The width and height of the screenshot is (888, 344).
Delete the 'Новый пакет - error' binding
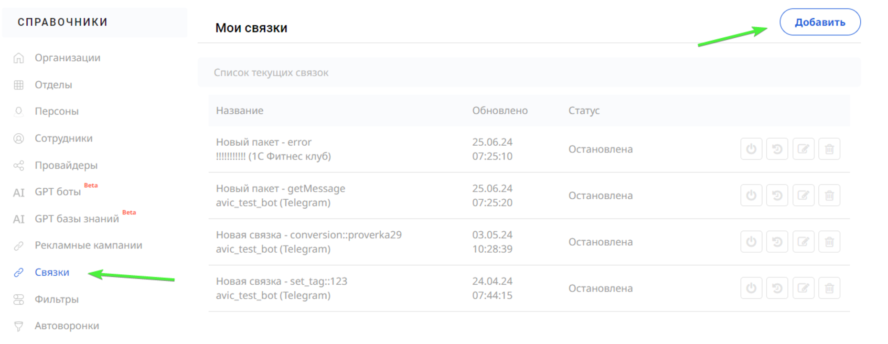[829, 149]
